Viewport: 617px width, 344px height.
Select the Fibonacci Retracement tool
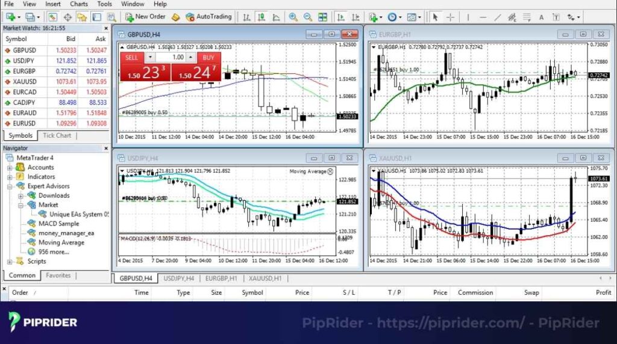527,17
